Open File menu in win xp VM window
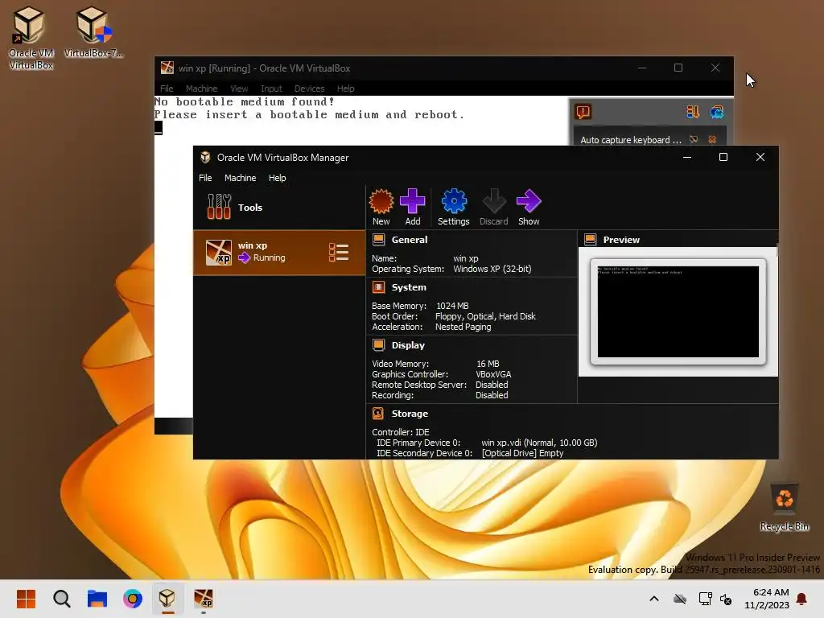 point(167,89)
